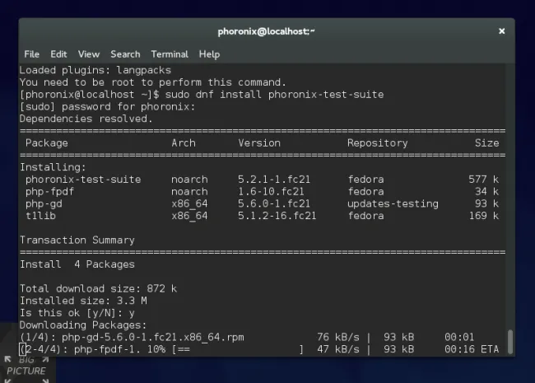Viewport: 535px width, 383px height.
Task: Select the phoronix-test-suite package row
Action: (262, 180)
